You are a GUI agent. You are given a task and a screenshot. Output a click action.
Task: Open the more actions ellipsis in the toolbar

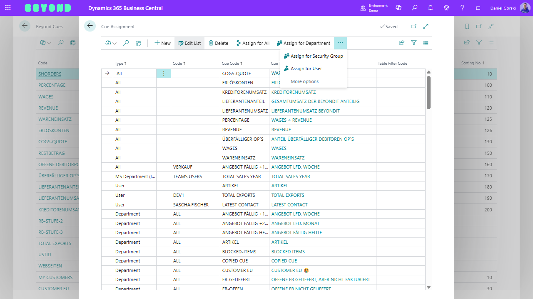click(x=340, y=43)
